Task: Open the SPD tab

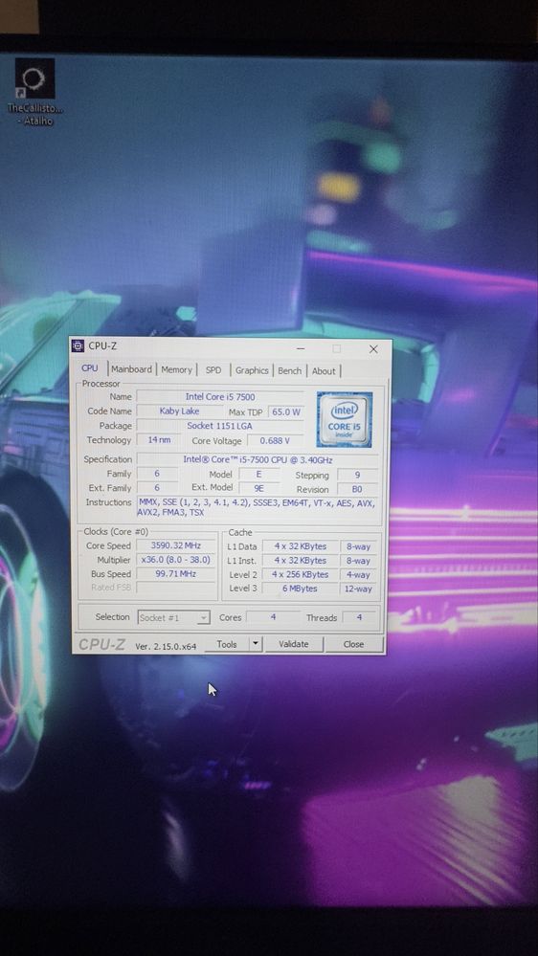Action: (x=213, y=370)
